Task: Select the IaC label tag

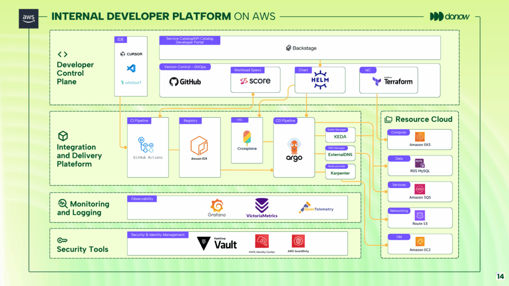Action: click(368, 70)
